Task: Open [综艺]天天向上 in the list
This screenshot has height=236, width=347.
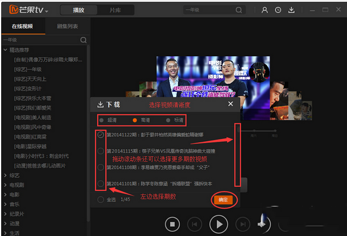Action: (x=30, y=79)
